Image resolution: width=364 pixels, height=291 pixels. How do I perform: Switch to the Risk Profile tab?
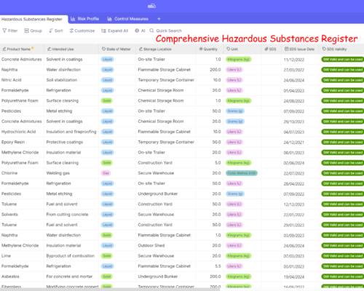(84, 19)
